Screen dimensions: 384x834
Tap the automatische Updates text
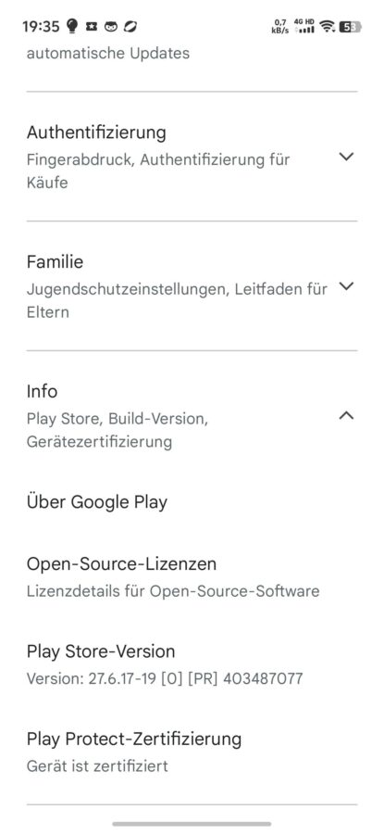[x=108, y=53]
